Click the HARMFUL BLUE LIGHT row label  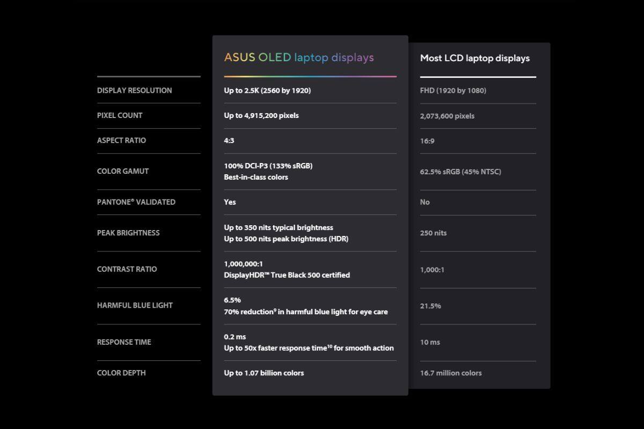pyautogui.click(x=135, y=305)
